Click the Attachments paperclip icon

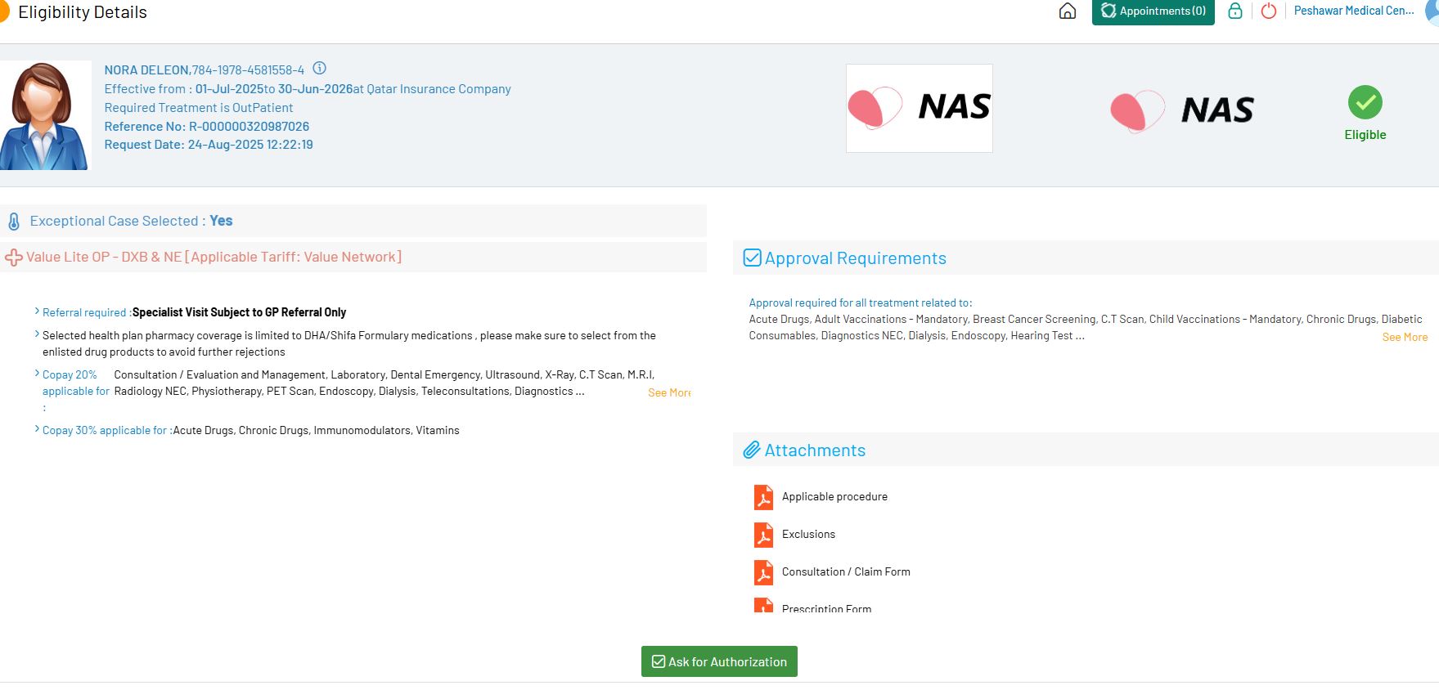[751, 450]
